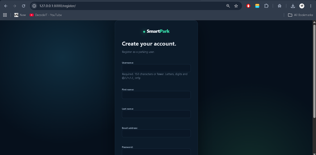
Task: Open the DecodeIT - YouTube bookmark
Action: (46, 15)
